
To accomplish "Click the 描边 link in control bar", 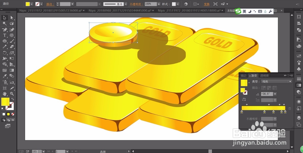I will pyautogui.click(x=50, y=4).
